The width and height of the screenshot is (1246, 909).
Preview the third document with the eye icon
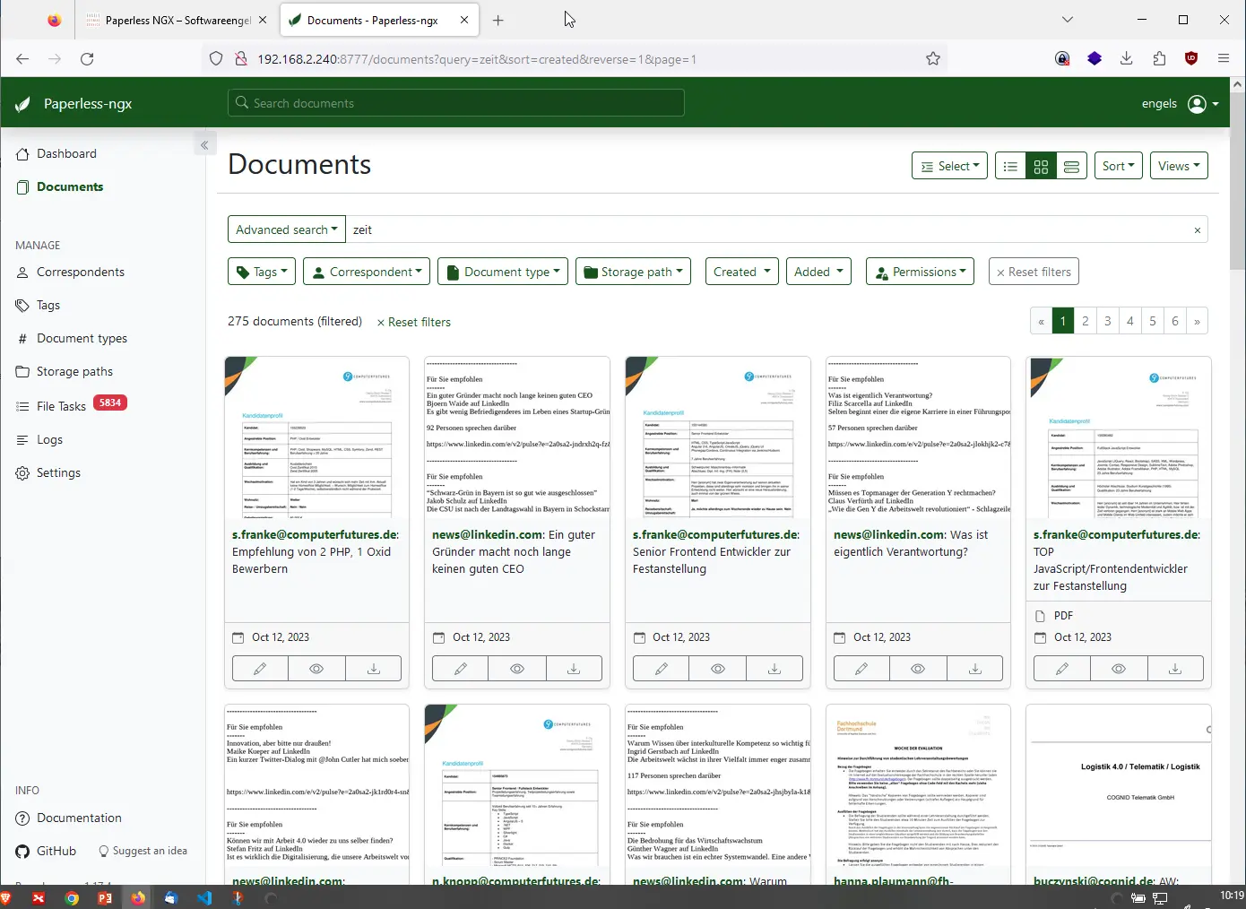coord(718,669)
